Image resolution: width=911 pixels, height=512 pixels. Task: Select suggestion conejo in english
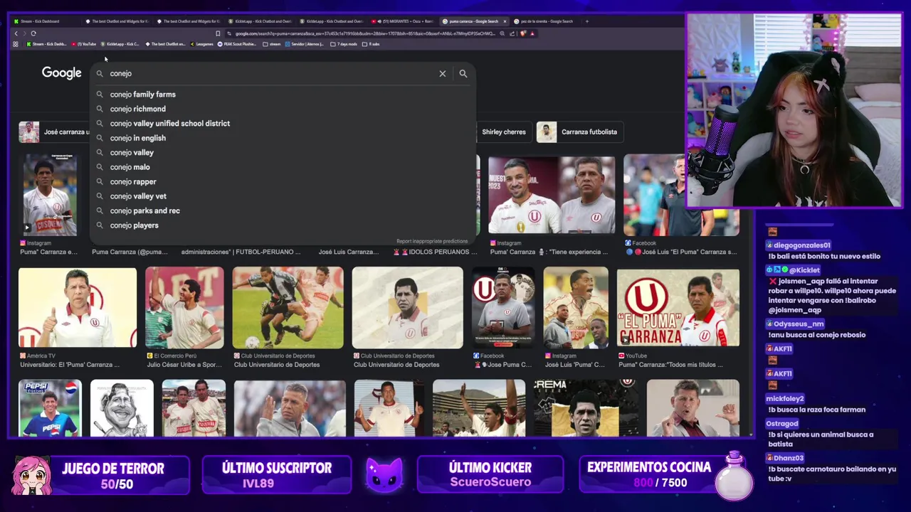283,138
